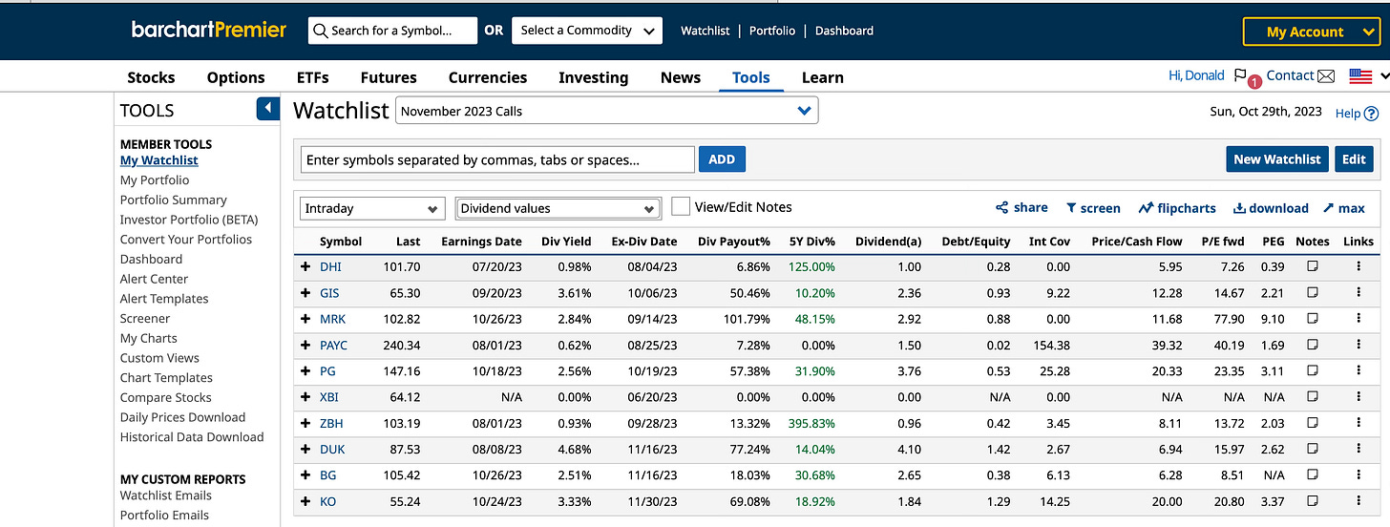This screenshot has height=527, width=1390.
Task: Open the notifications flag icon
Action: point(1240,75)
